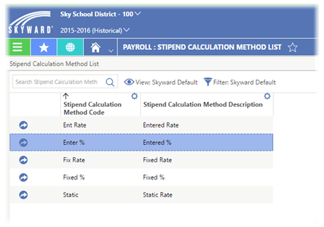This screenshot has height=227, width=324.
Task: Open the 2015-2016 (Historical) year dropdown
Action: [x=95, y=31]
